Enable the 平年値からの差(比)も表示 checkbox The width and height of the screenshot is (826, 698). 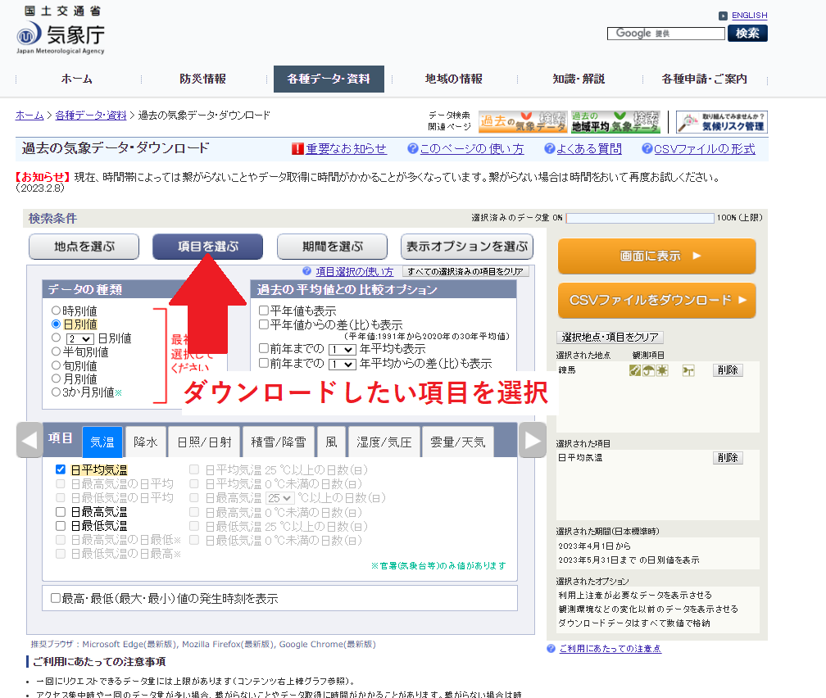[x=264, y=324]
